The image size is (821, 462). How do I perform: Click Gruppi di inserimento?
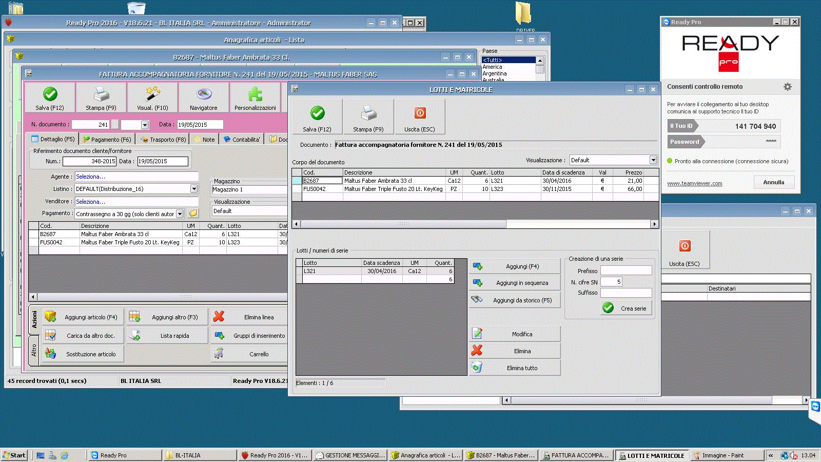click(250, 335)
